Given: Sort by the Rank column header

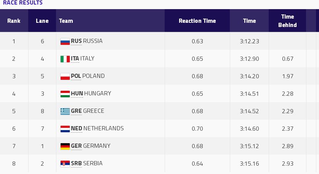Looking at the screenshot, I should point(14,21).
